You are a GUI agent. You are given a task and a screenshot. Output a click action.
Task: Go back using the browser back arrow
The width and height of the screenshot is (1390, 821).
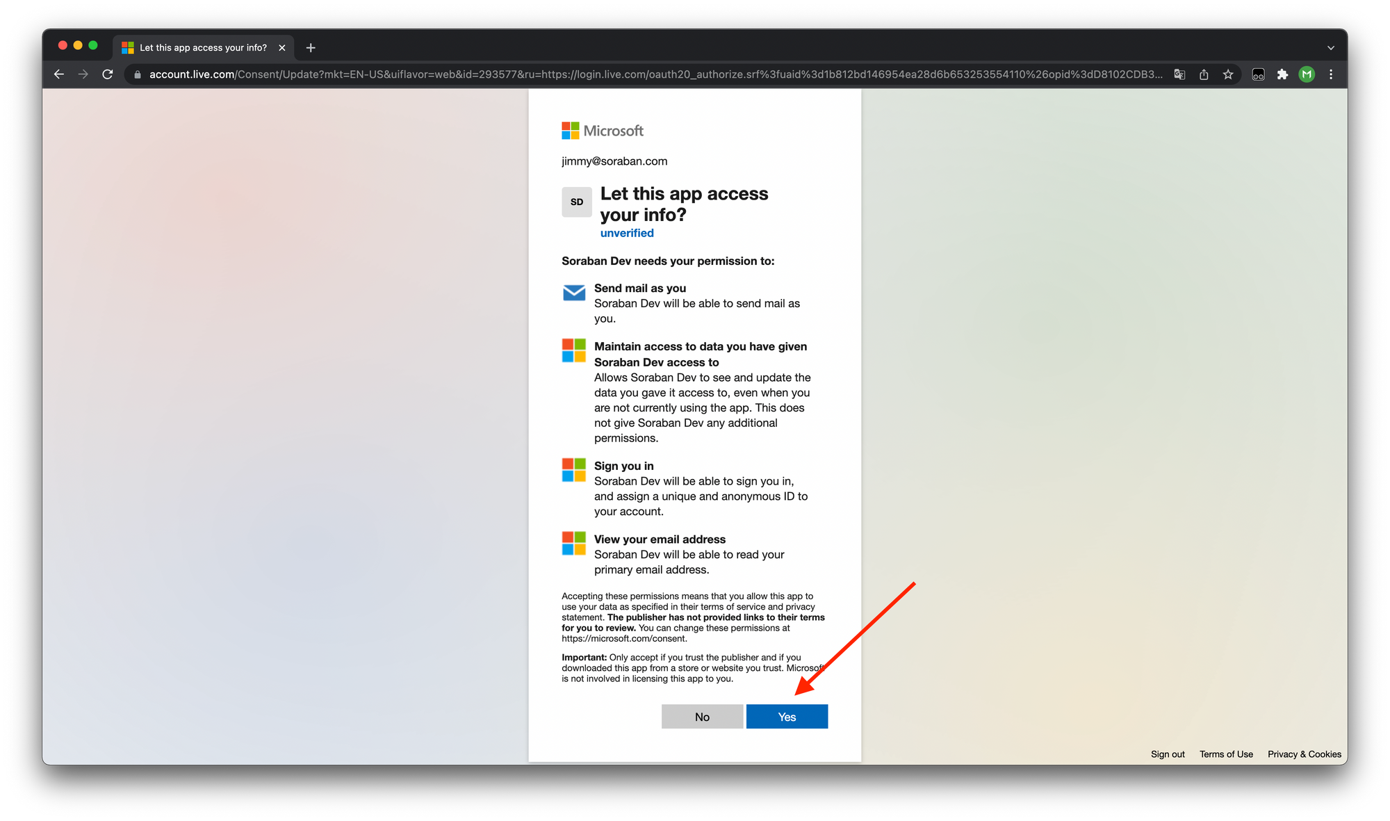click(x=59, y=74)
